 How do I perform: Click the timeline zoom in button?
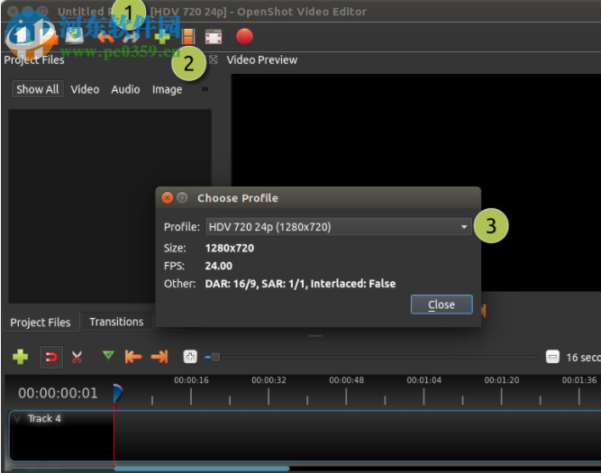[x=190, y=357]
